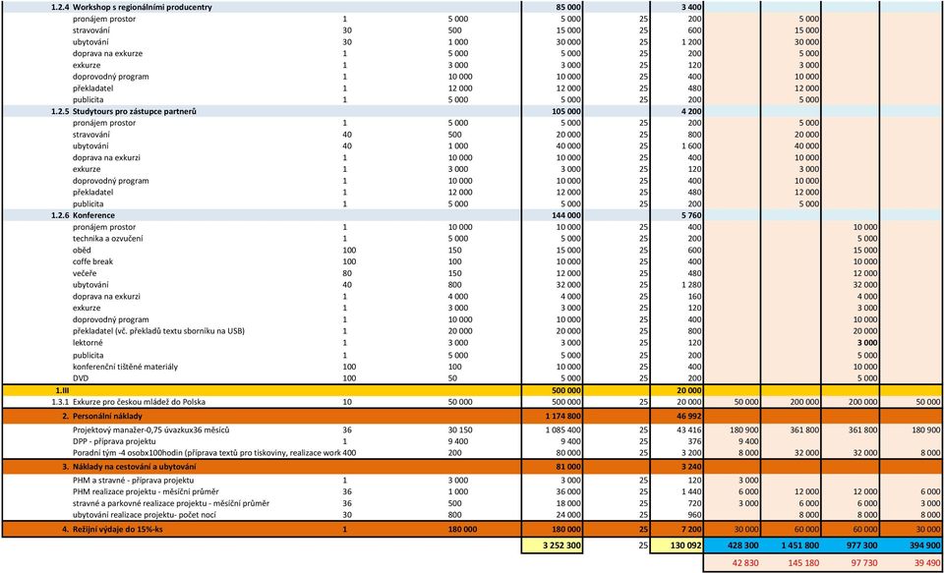The width and height of the screenshot is (944, 573).
Task: Select the '1.2.6 Konference' heading
Action: 83,215
